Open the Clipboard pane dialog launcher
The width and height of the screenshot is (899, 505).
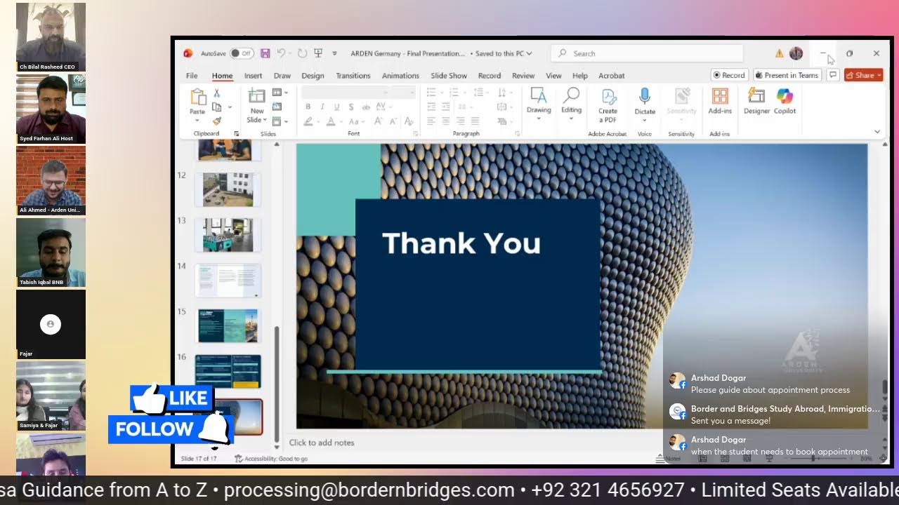[237, 133]
